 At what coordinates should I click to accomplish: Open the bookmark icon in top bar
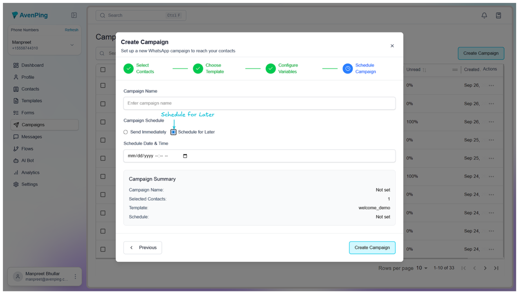498,16
